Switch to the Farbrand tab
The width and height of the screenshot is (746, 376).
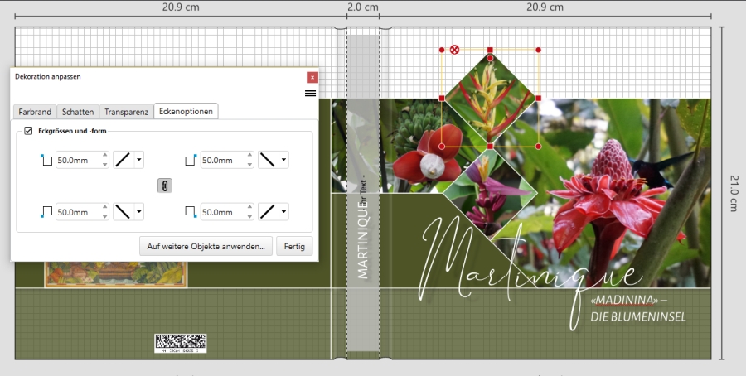(x=35, y=112)
